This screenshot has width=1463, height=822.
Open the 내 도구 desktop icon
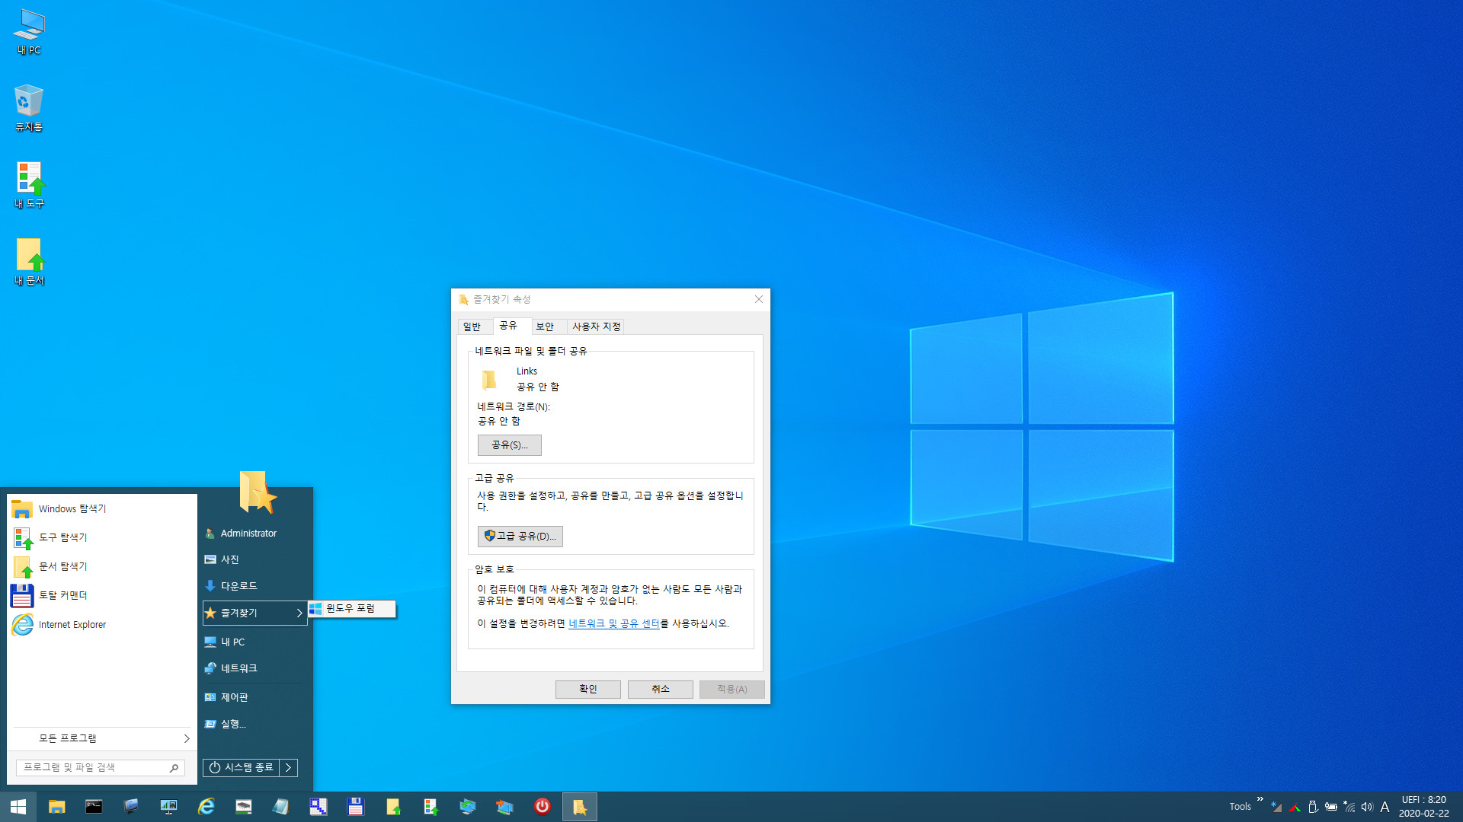(x=29, y=185)
